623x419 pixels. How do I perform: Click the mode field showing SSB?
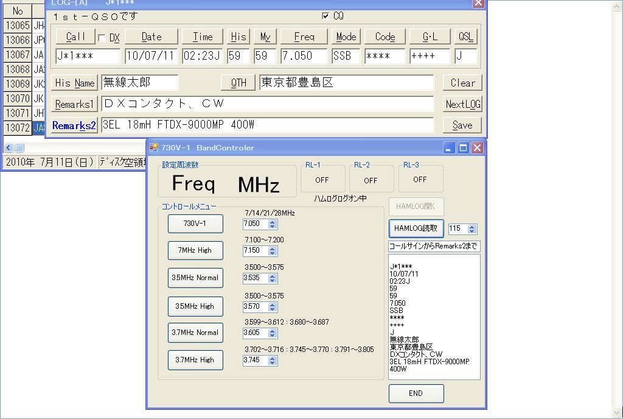[346, 55]
